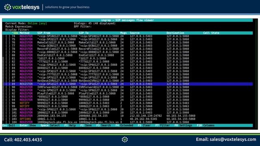Sort by the Idx column header
260x146 pixels.
tap(15, 33)
